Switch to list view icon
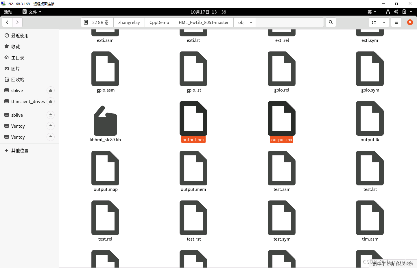This screenshot has width=417, height=268. pyautogui.click(x=374, y=22)
